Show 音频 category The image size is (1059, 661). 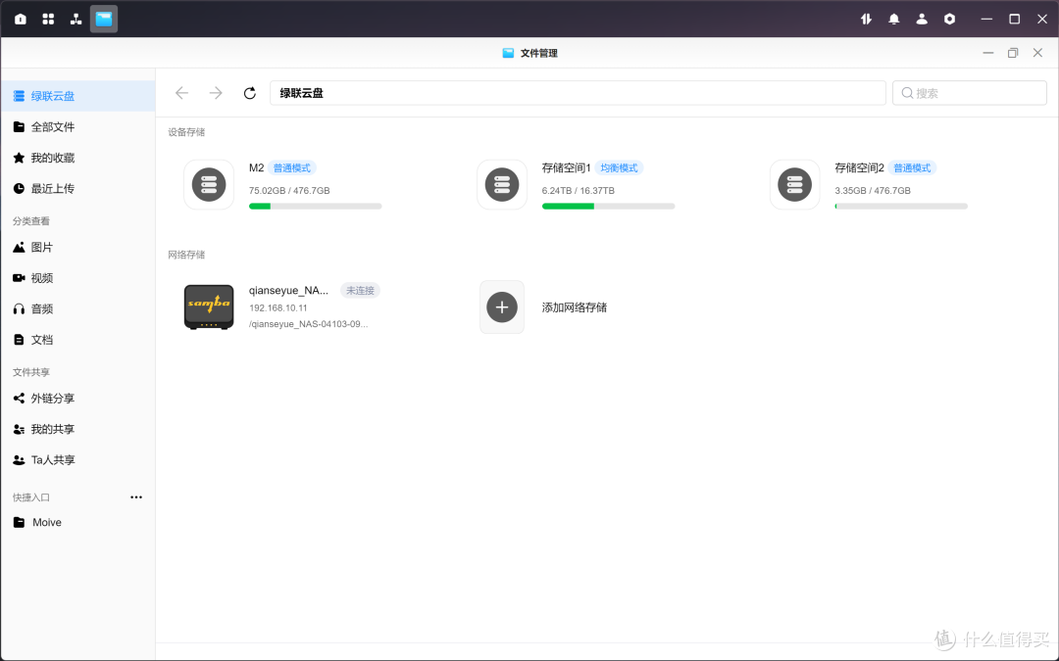click(77, 308)
